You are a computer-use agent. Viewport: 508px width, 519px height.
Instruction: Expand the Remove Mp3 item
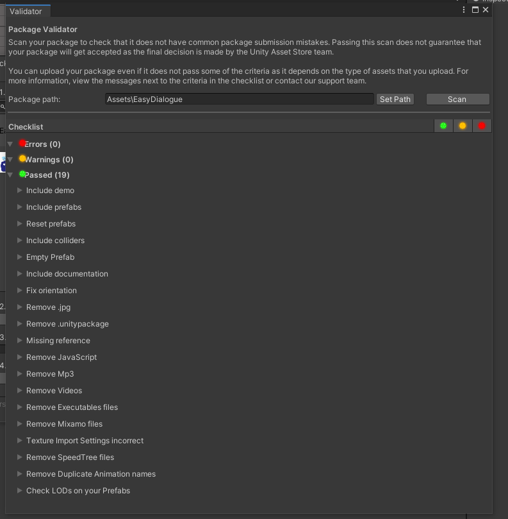(19, 374)
